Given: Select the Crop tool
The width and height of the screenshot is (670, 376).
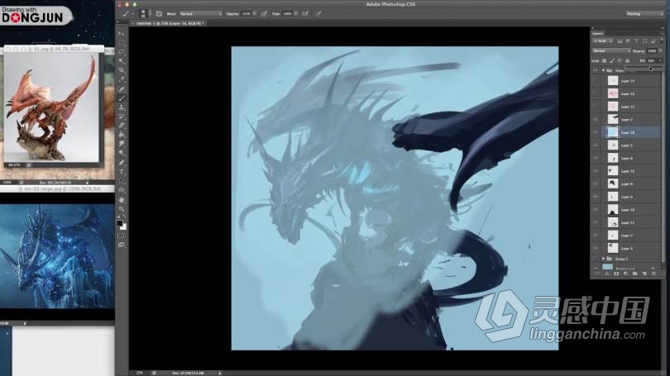Looking at the screenshot, I should coord(122,70).
